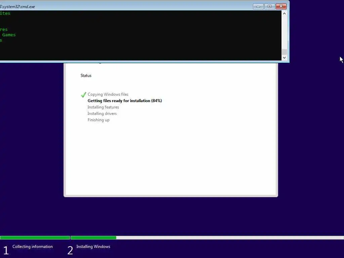Click the 'Collecting information' step label
344x258 pixels.
(33, 247)
